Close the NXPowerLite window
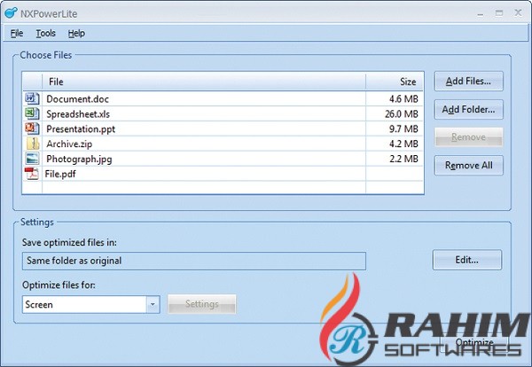The width and height of the screenshot is (532, 367). point(518,13)
